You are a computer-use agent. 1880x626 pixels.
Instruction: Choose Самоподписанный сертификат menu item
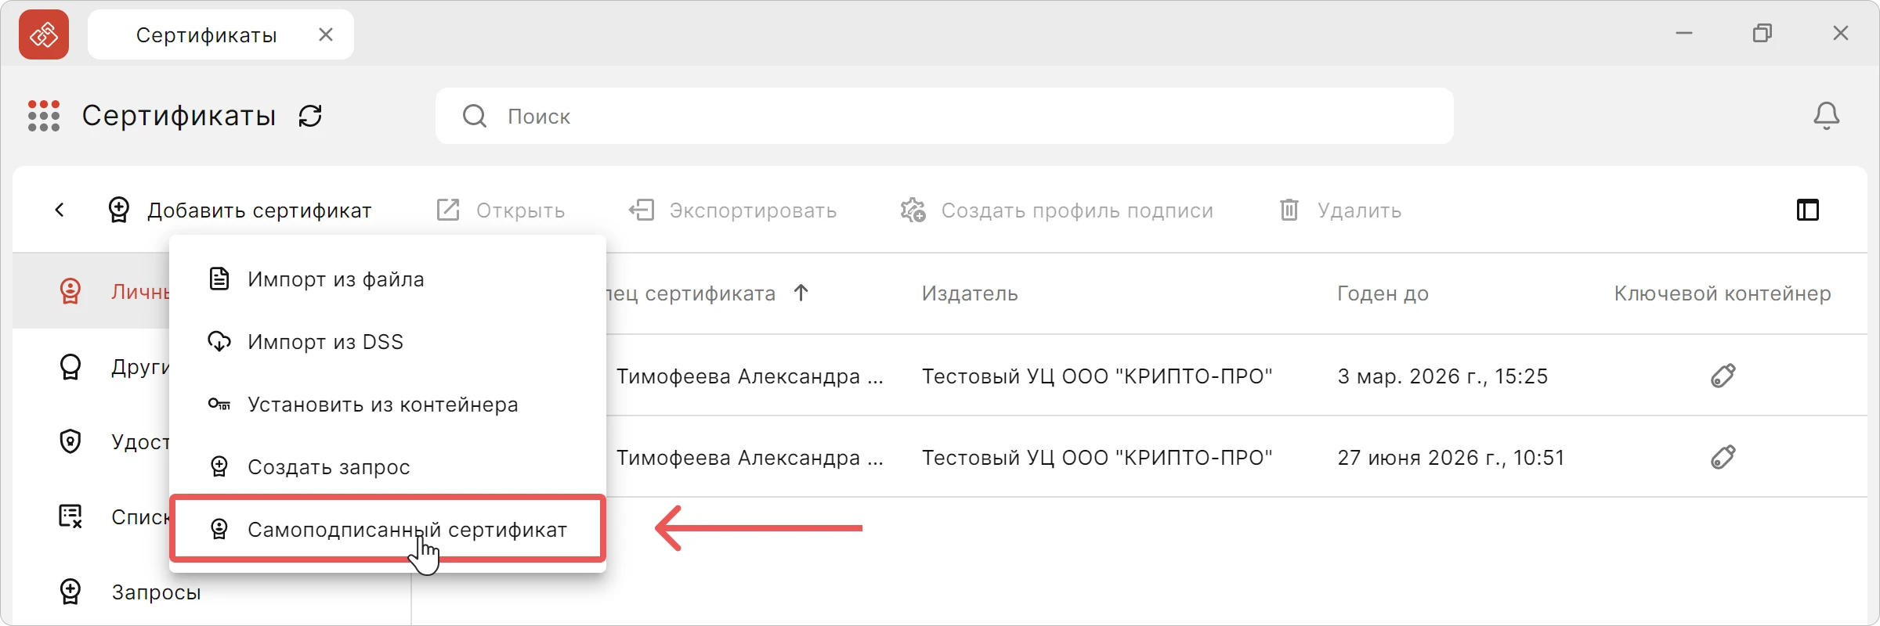click(x=388, y=528)
